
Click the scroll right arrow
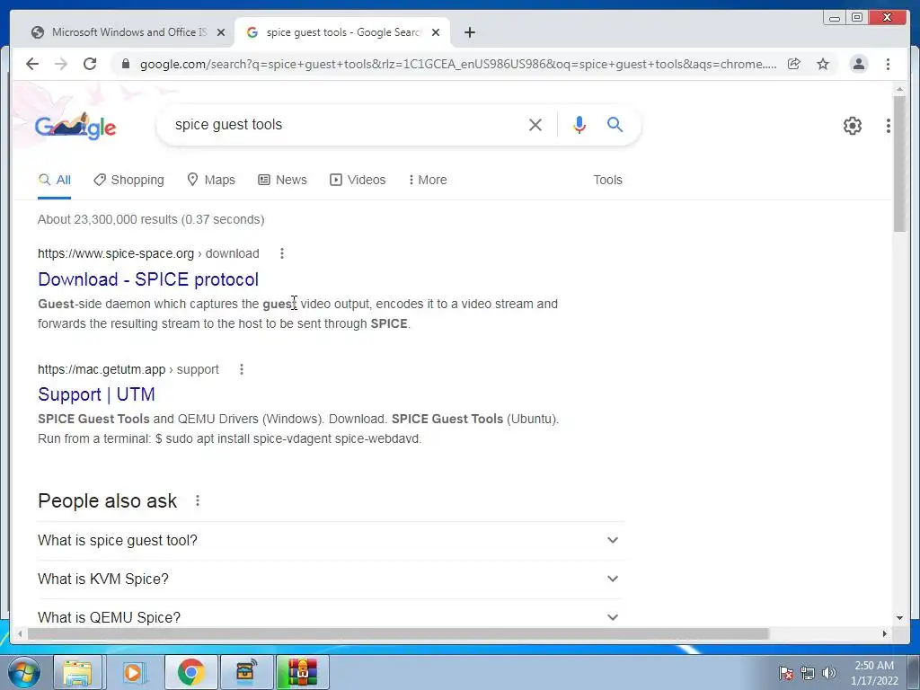[x=885, y=633]
